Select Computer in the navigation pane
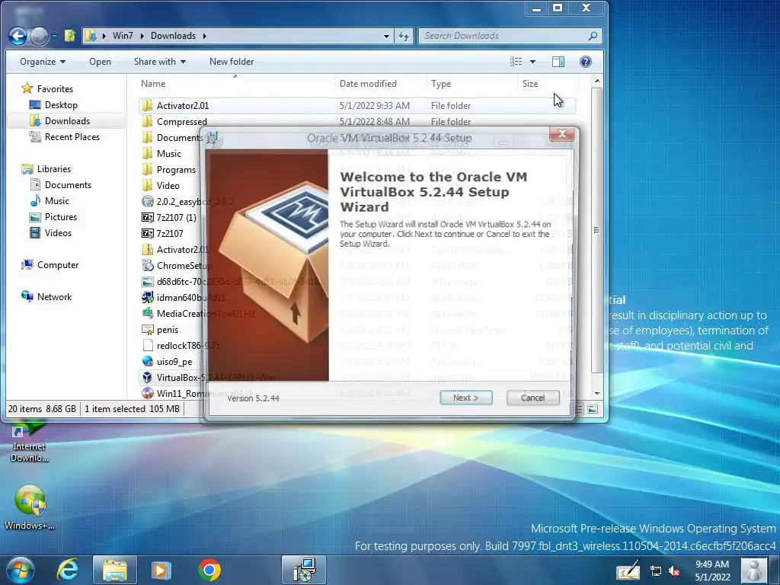The width and height of the screenshot is (780, 585). pos(58,265)
